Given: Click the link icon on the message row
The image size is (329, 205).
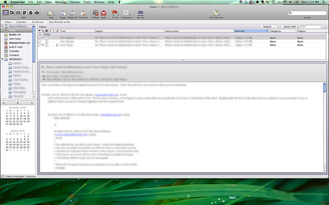Looking at the screenshot, I should [43, 45].
